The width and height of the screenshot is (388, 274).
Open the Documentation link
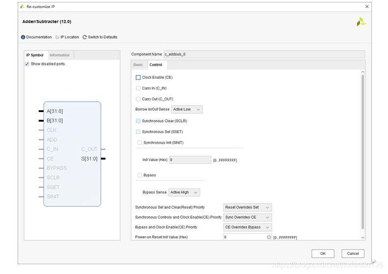pyautogui.click(x=39, y=37)
